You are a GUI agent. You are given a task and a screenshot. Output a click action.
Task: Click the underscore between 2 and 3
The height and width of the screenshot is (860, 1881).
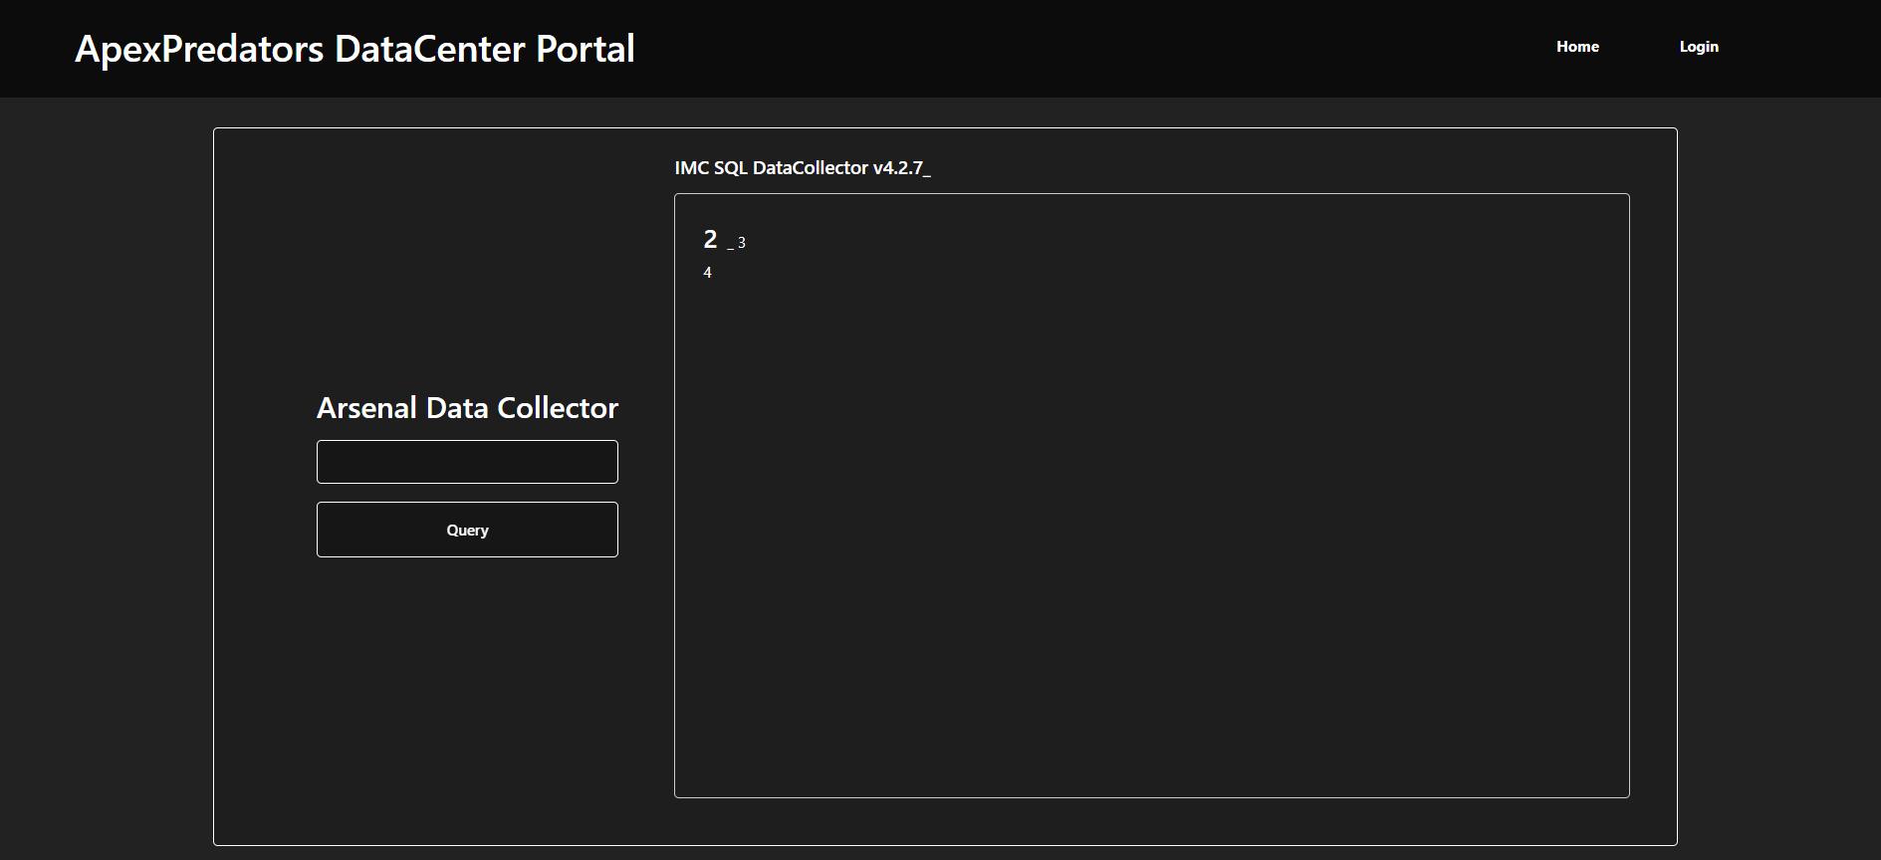(730, 245)
